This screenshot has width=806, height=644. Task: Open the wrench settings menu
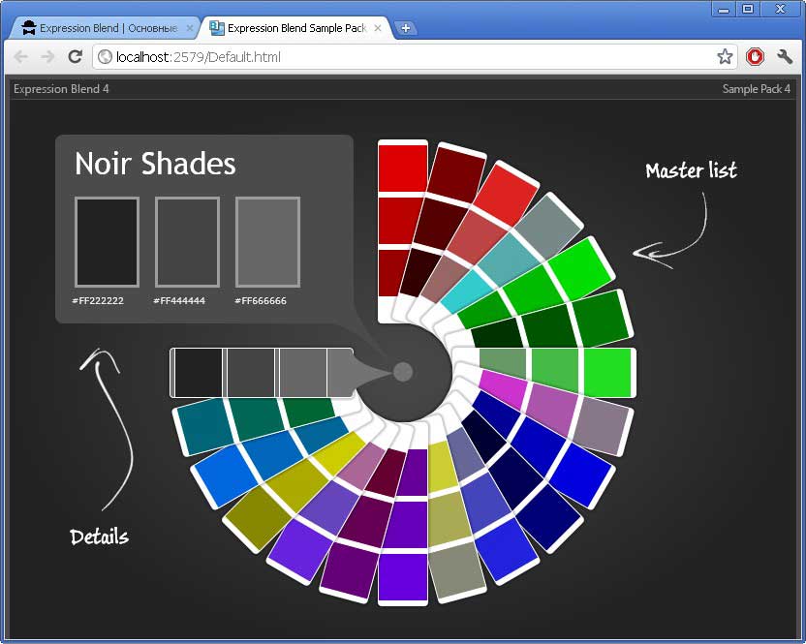pos(785,56)
